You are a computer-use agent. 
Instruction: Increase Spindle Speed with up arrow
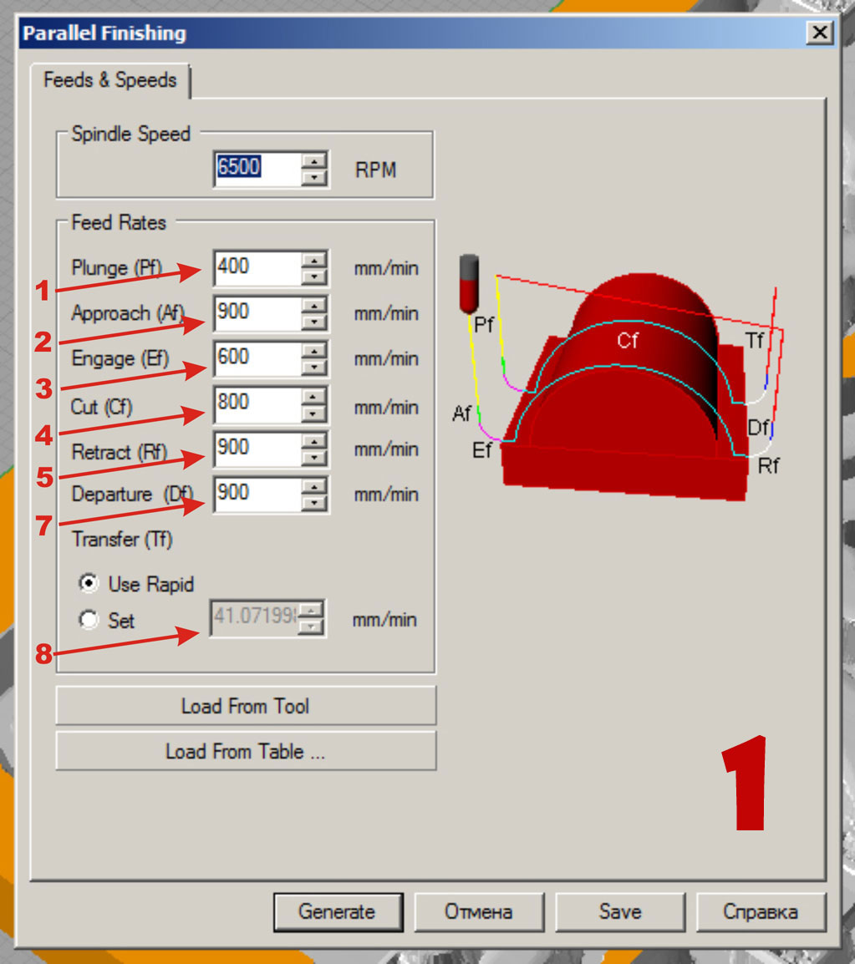pyautogui.click(x=314, y=161)
